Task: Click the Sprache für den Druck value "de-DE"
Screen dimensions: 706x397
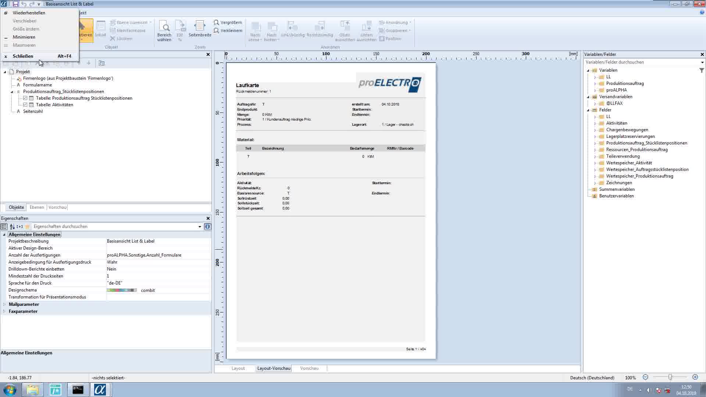Action: click(x=115, y=283)
